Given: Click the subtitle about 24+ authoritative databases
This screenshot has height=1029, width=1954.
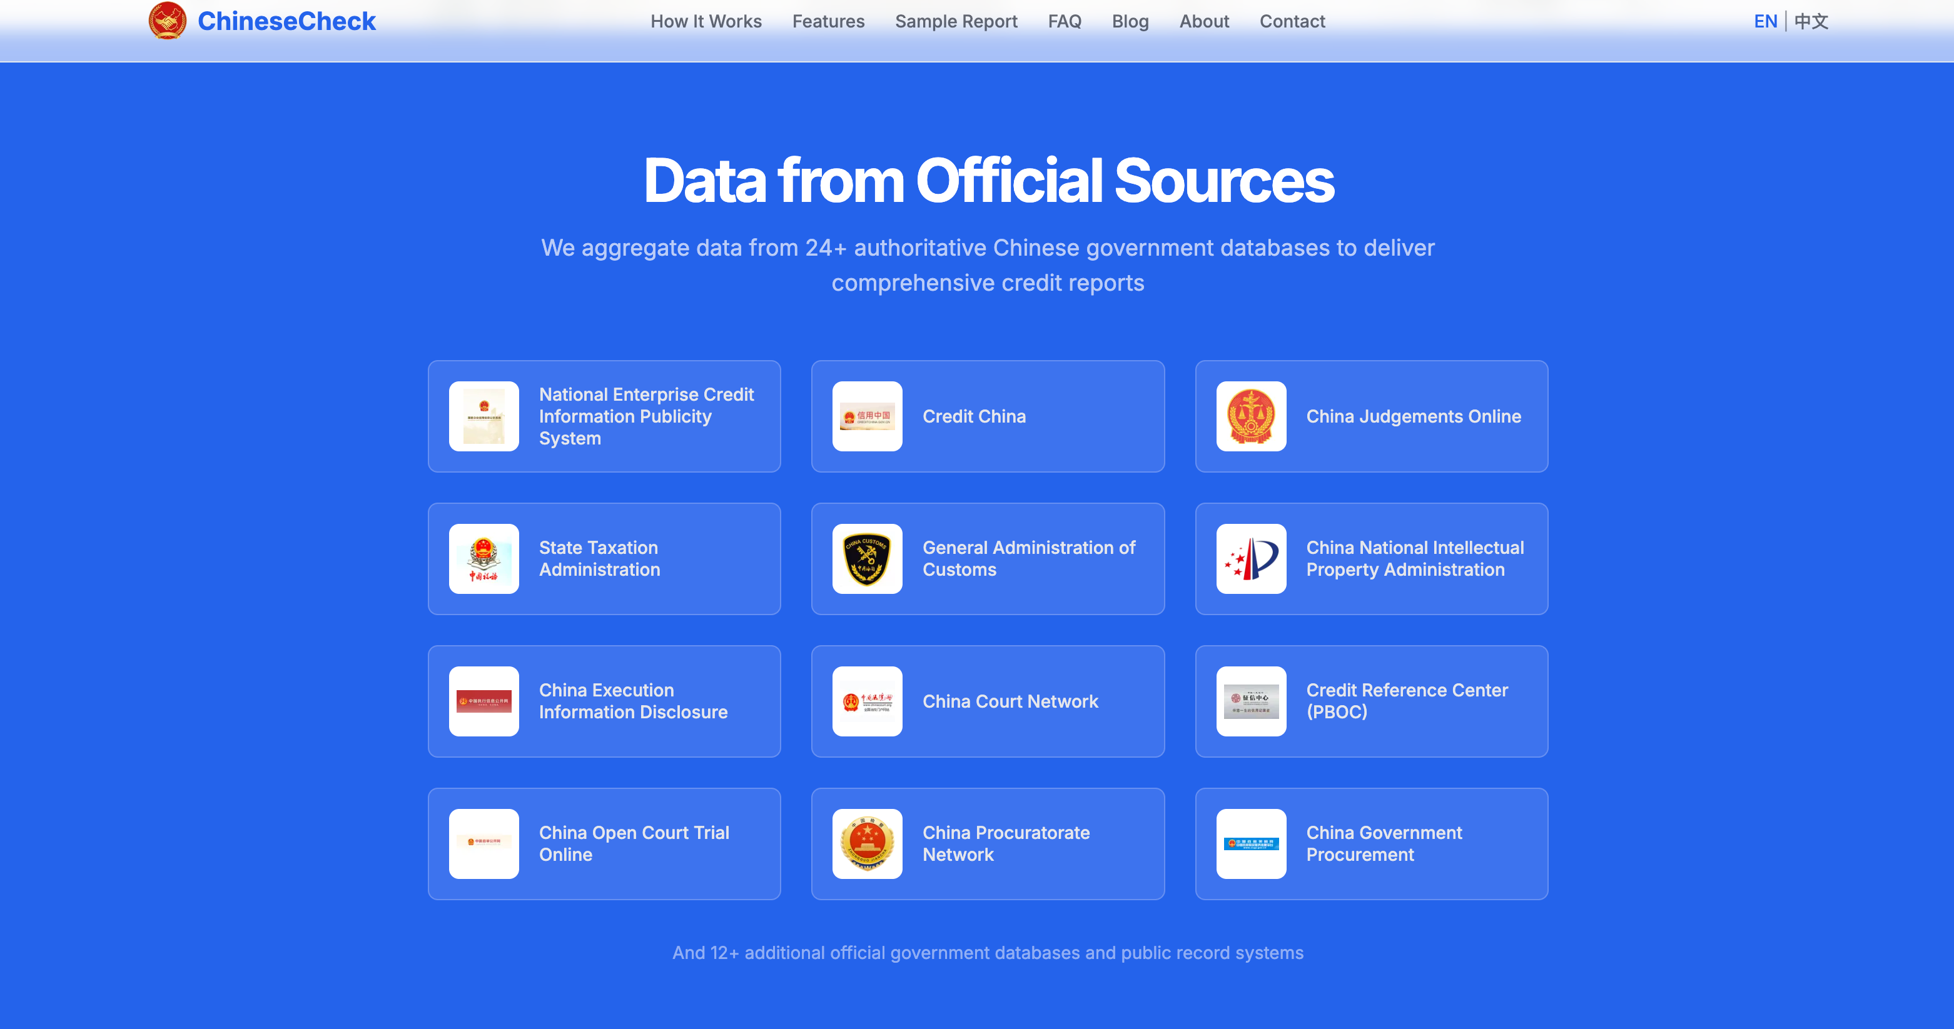Looking at the screenshot, I should pos(988,266).
